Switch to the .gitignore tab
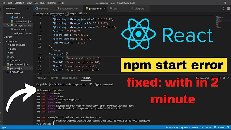The width and height of the screenshot is (231, 130). coord(138,9)
